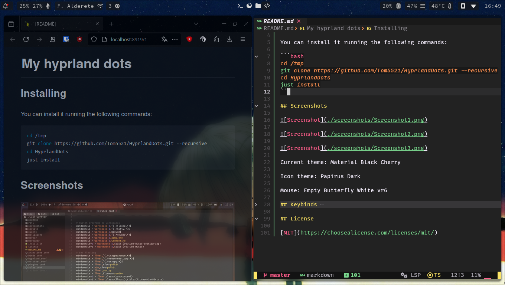Open Wi-Fi network F. Alderete indicator
This screenshot has width=505, height=285.
pos(80,6)
